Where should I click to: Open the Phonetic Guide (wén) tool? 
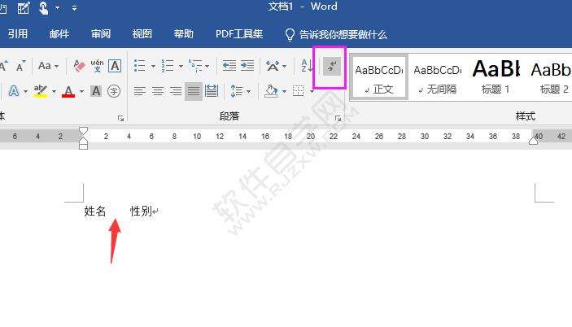tap(97, 66)
